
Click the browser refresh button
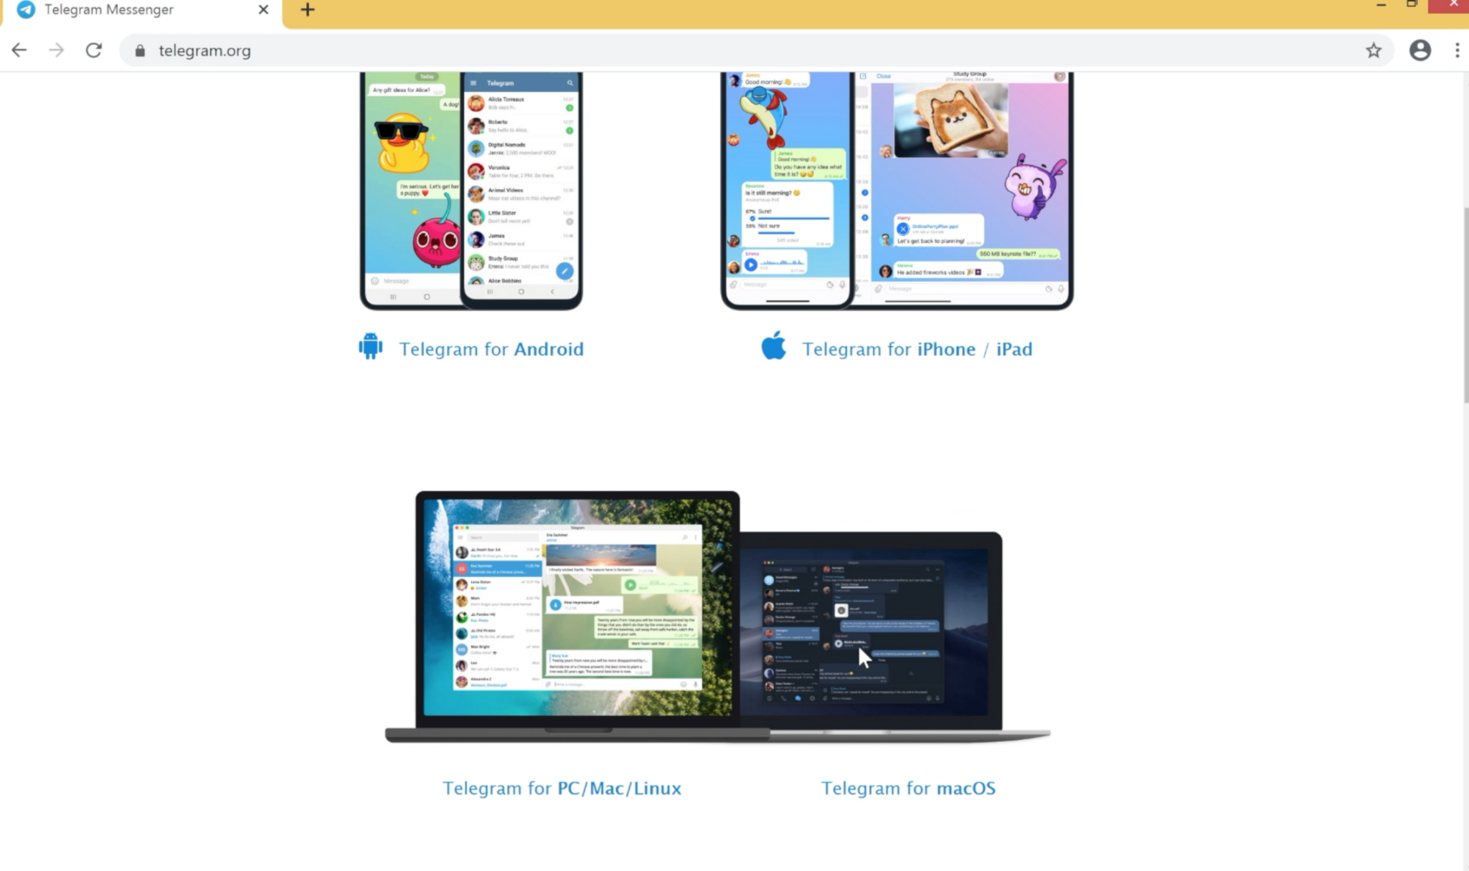(x=93, y=49)
